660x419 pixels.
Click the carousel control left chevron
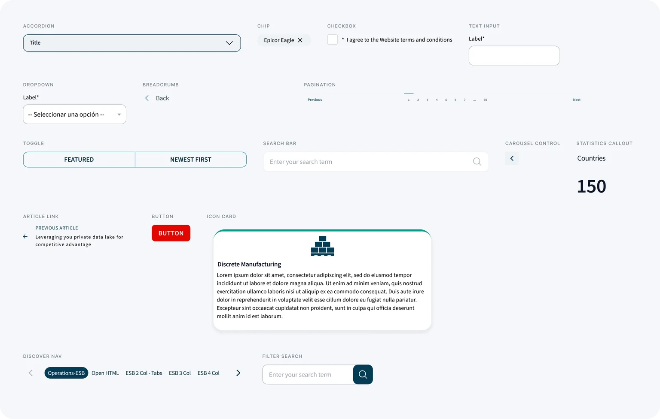click(512, 158)
